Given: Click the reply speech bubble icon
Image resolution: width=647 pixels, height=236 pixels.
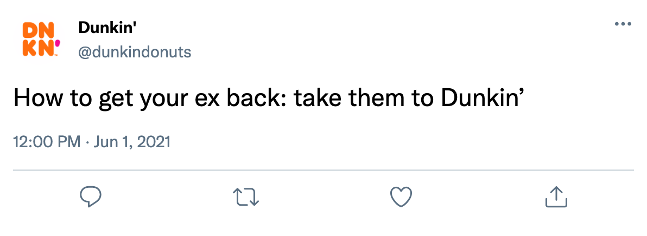Looking at the screenshot, I should point(91,197).
